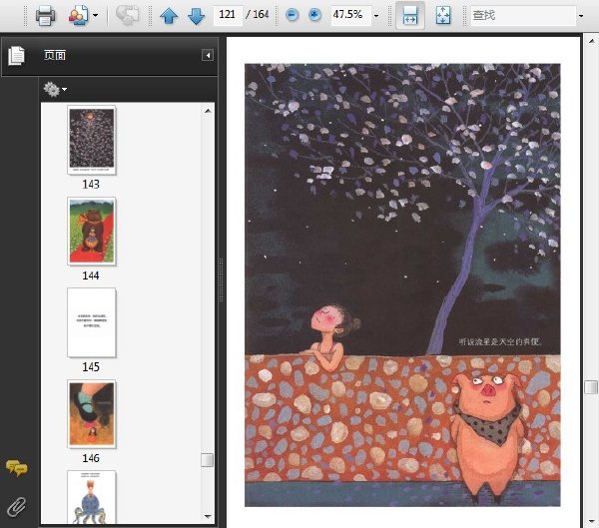Click page label 143
This screenshot has height=528, width=599.
point(91,184)
